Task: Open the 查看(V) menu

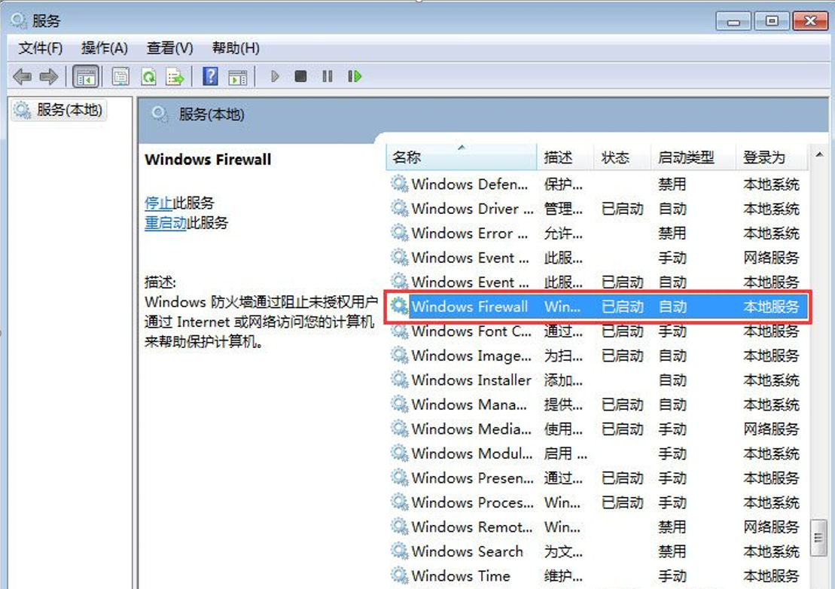Action: (x=169, y=48)
